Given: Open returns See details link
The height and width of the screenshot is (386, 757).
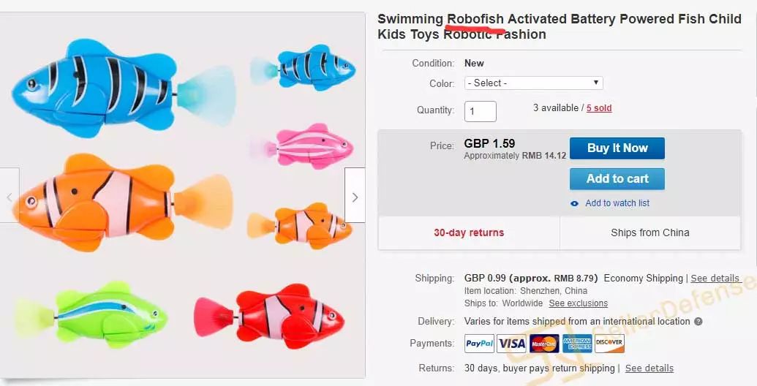Looking at the screenshot, I should tap(649, 368).
